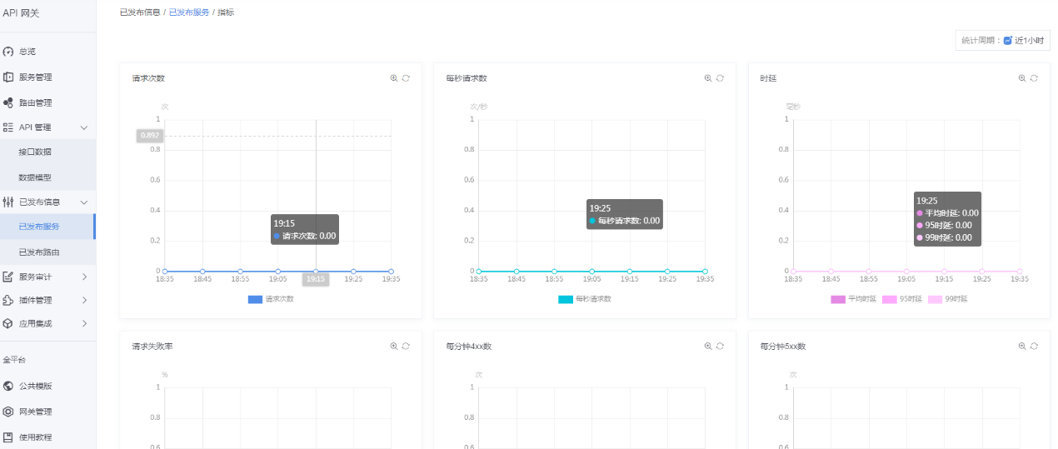This screenshot has width=1058, height=449.
Task: Refresh the 每秒请求数 chart
Action: pos(720,78)
